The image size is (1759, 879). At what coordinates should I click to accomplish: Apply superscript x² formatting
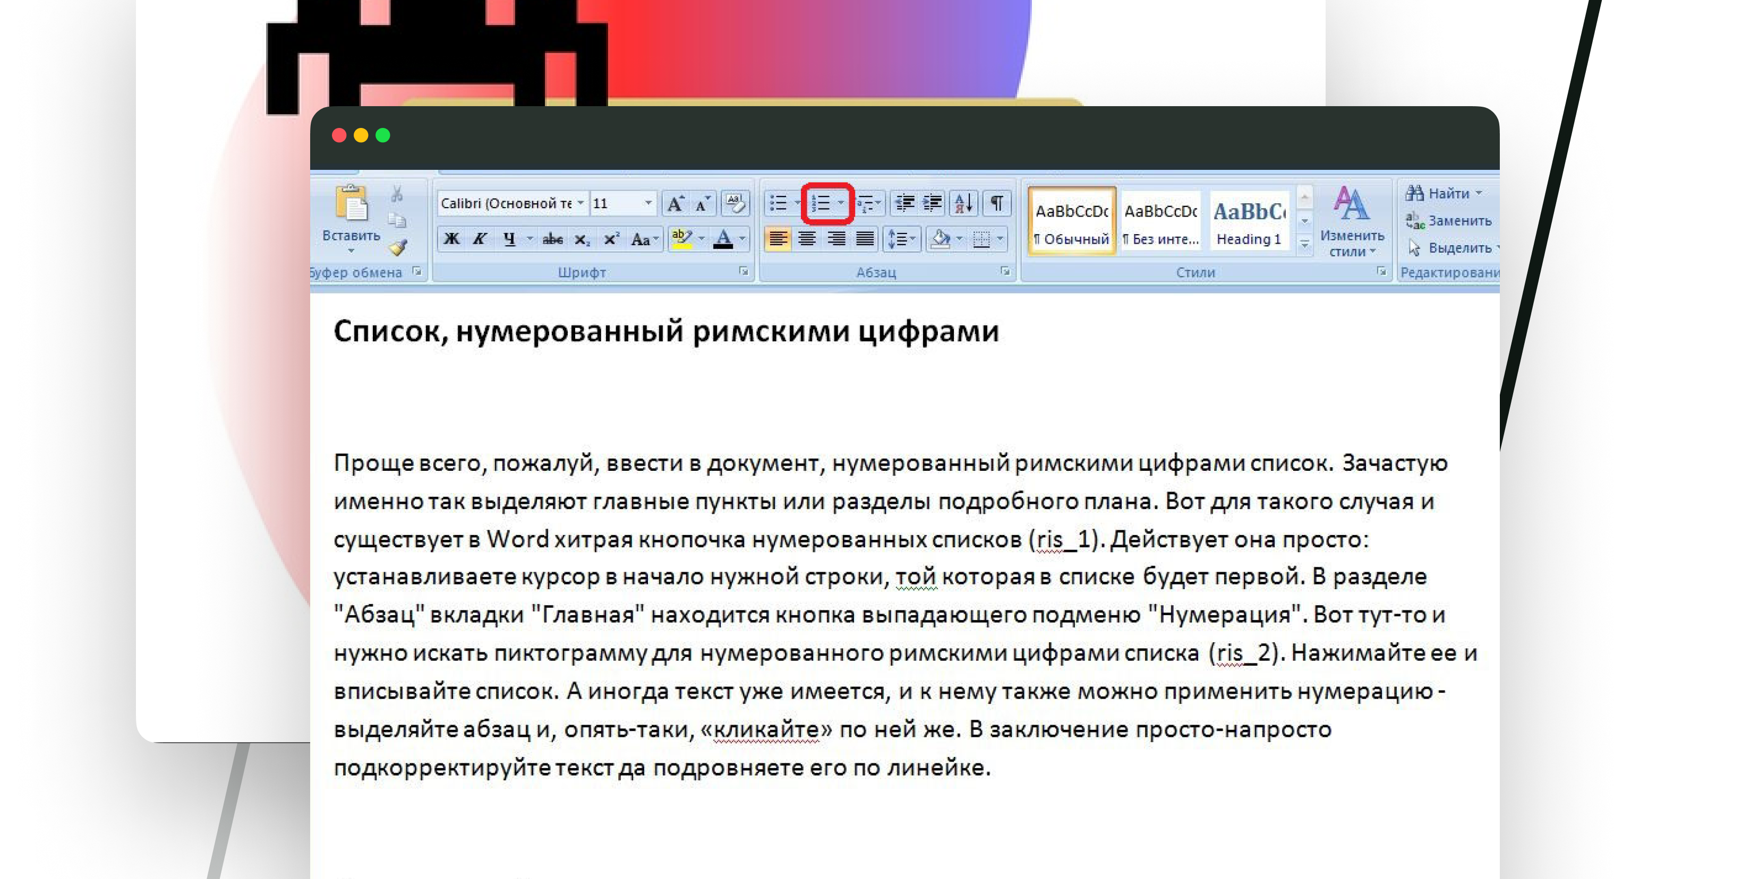610,239
